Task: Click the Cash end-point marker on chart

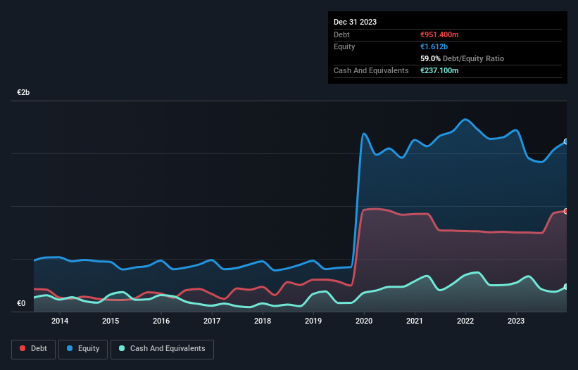Action: [566, 287]
